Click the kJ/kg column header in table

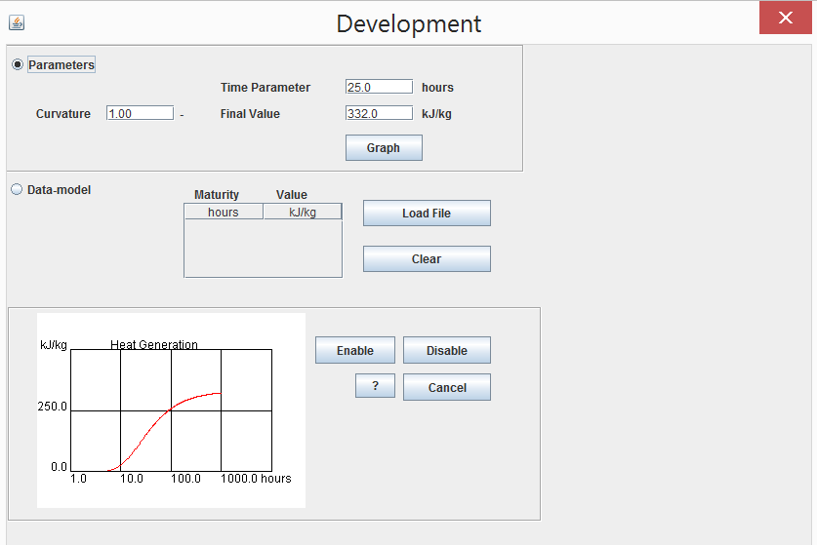point(303,212)
